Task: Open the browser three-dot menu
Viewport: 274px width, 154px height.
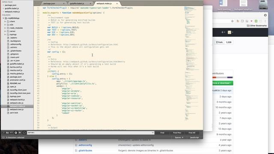Action: pyautogui.click(x=265, y=21)
